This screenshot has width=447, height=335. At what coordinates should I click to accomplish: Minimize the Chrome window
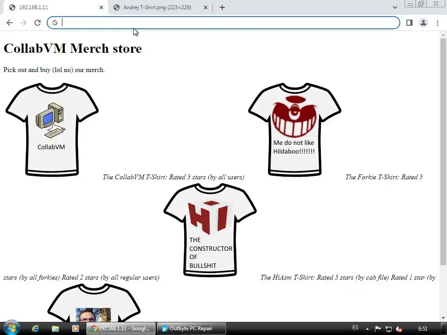click(410, 4)
